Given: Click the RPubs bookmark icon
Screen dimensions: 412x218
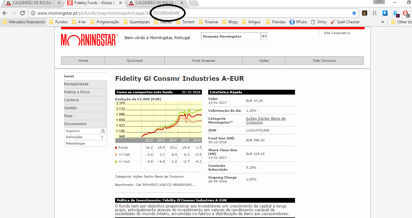Looking at the screenshot, I should pos(292,22).
